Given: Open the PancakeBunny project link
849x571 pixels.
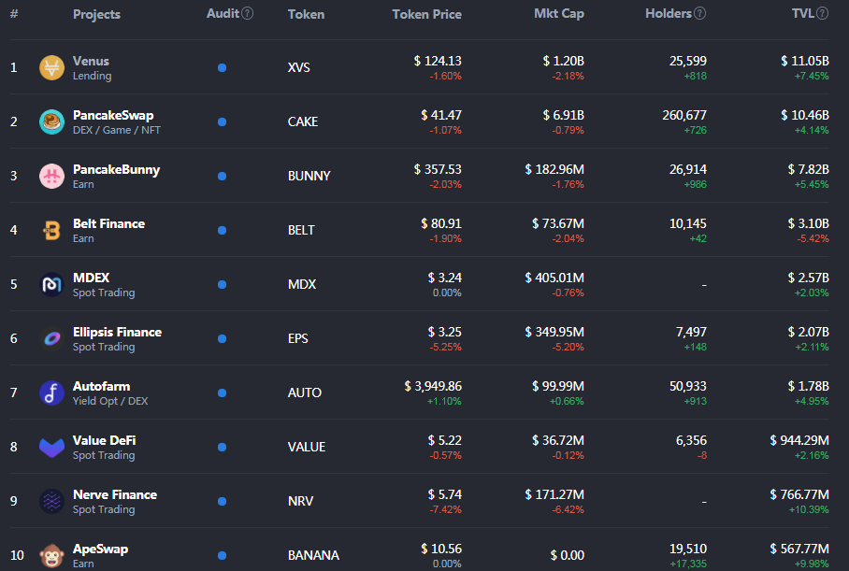Looking at the screenshot, I should [117, 170].
